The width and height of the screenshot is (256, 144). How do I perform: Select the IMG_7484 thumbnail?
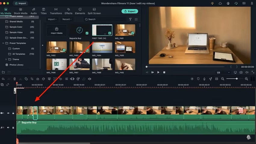pos(102,47)
